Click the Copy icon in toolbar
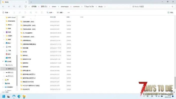The width and height of the screenshot is (176, 99). 20,12
